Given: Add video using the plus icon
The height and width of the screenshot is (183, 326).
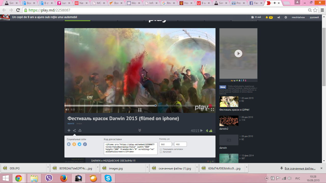Looking at the screenshot, I should tap(69, 130).
